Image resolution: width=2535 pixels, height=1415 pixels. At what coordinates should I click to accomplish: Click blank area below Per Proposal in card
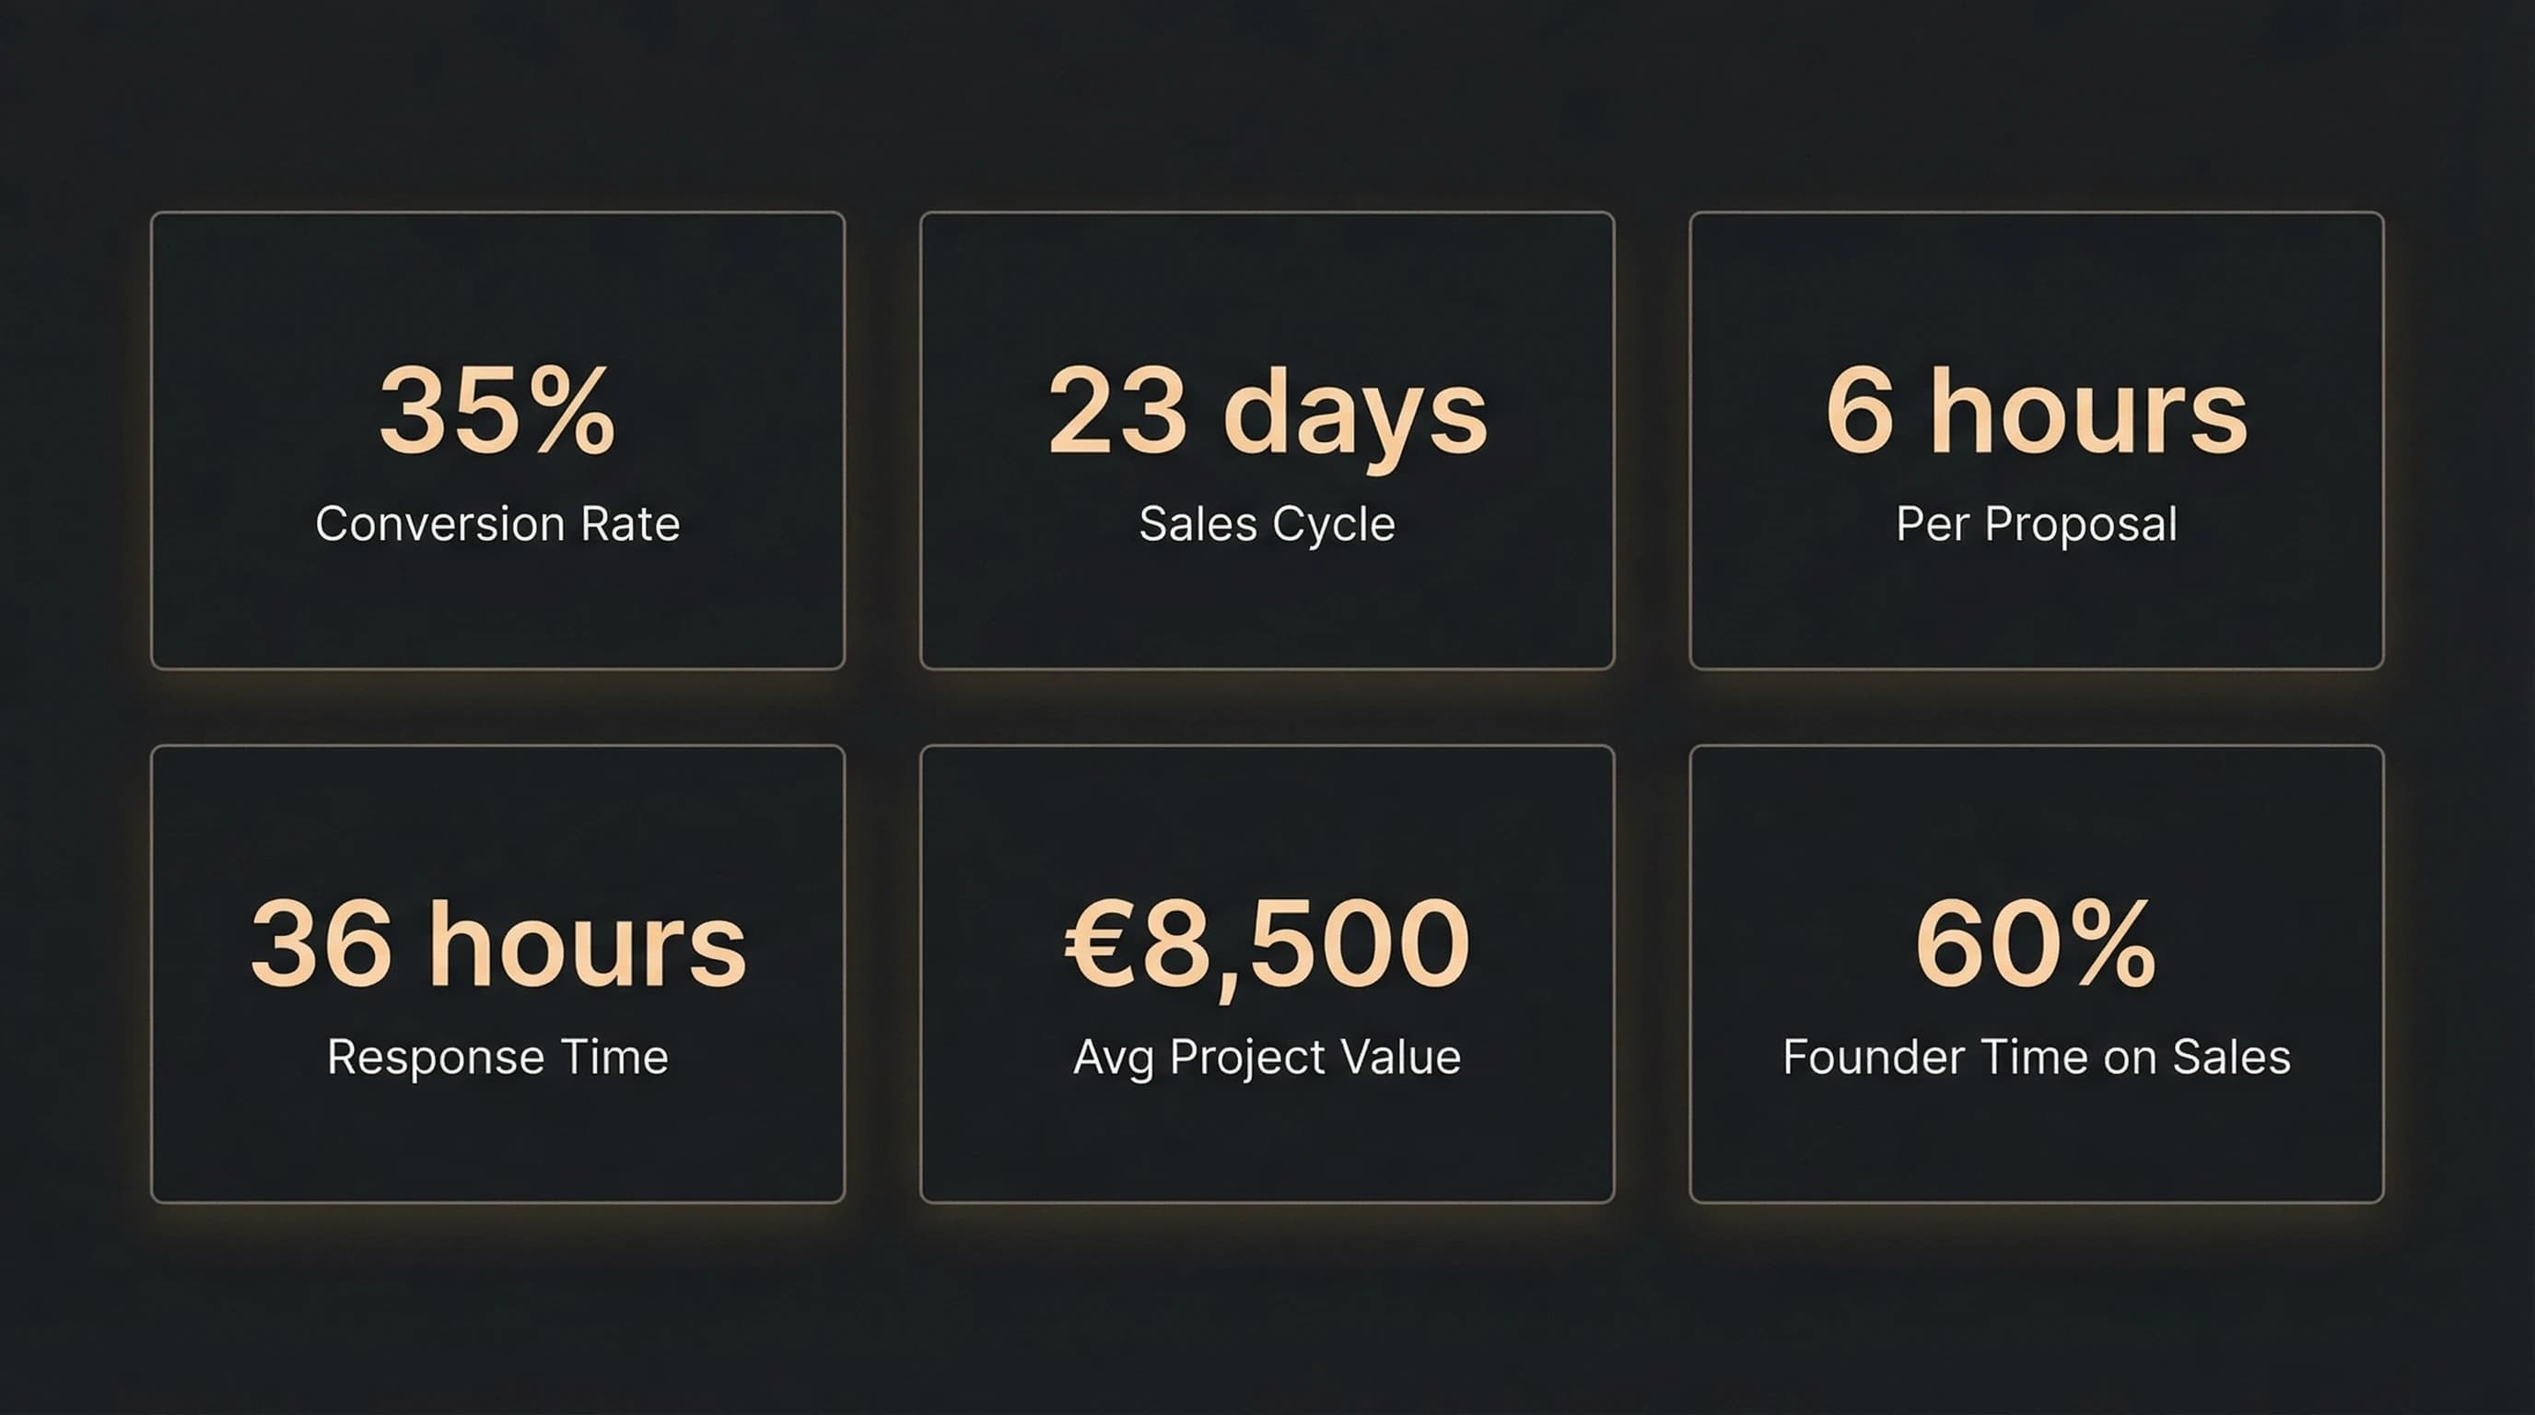(x=2036, y=610)
